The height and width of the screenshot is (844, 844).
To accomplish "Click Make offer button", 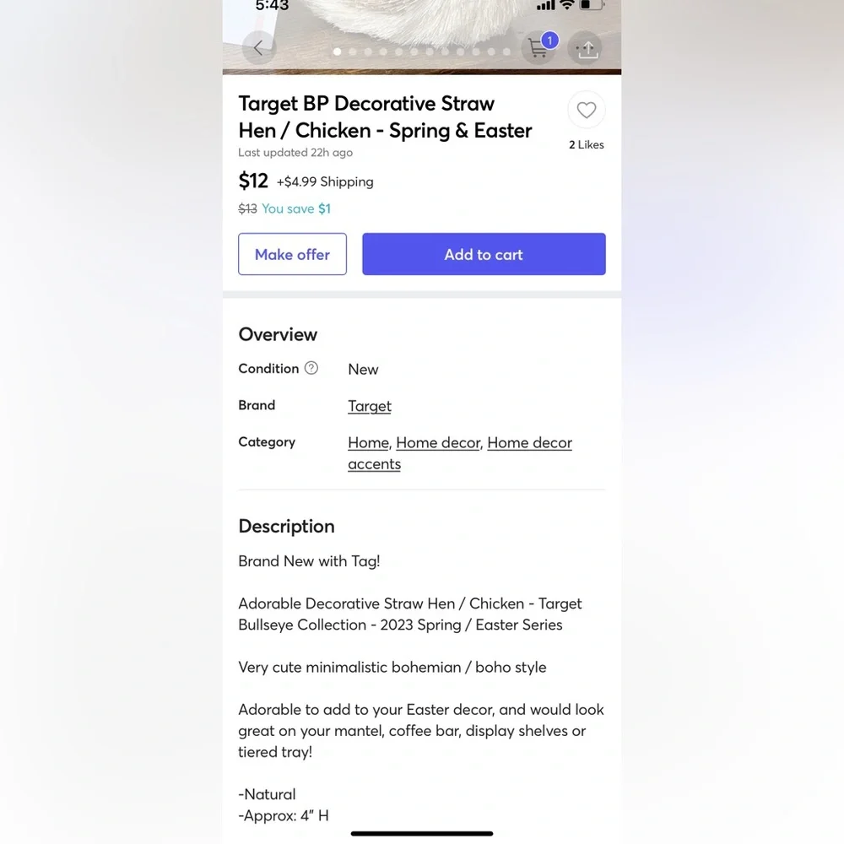I will [292, 254].
